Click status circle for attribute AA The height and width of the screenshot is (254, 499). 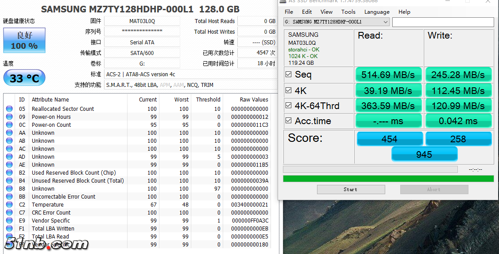click(x=9, y=133)
